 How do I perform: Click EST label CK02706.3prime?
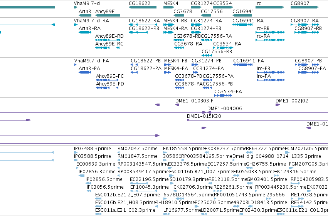(x=193, y=187)
